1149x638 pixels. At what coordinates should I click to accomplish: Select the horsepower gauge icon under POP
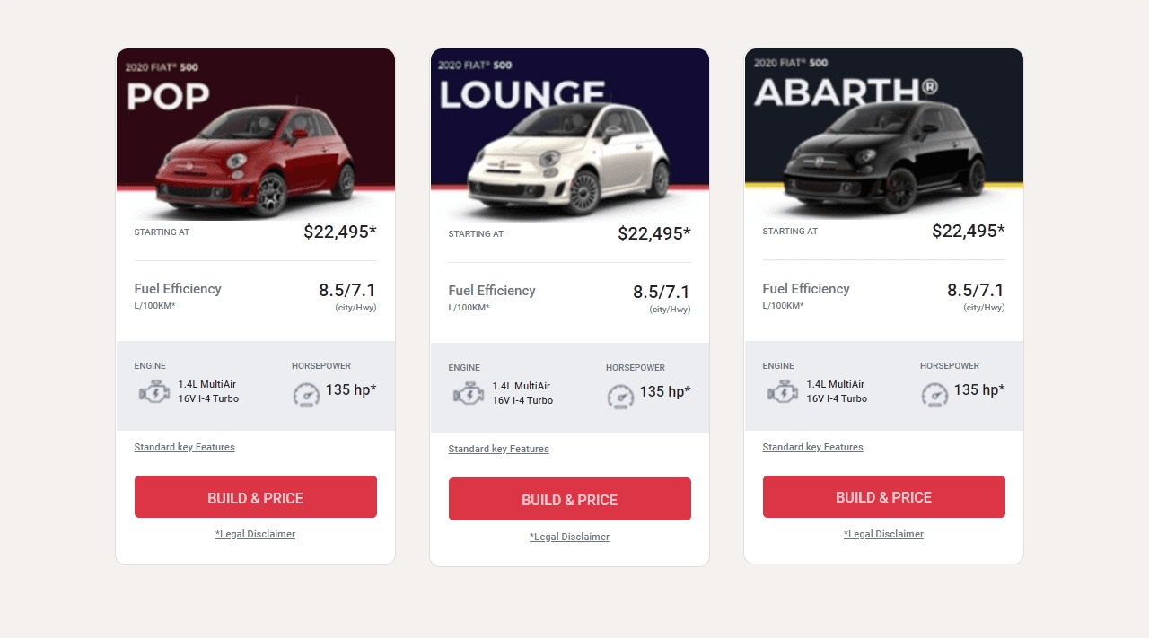[x=306, y=395]
